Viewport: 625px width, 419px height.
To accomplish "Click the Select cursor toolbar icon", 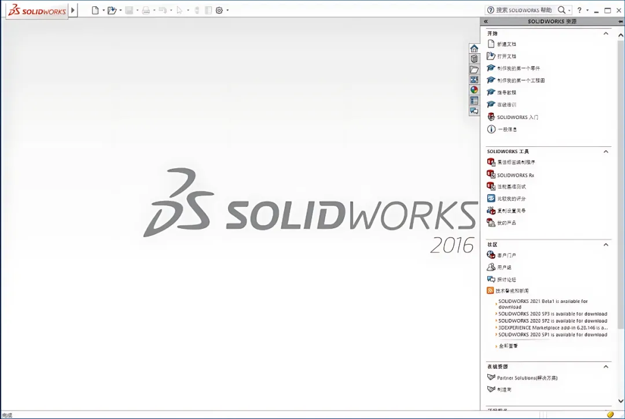I will pos(179,10).
